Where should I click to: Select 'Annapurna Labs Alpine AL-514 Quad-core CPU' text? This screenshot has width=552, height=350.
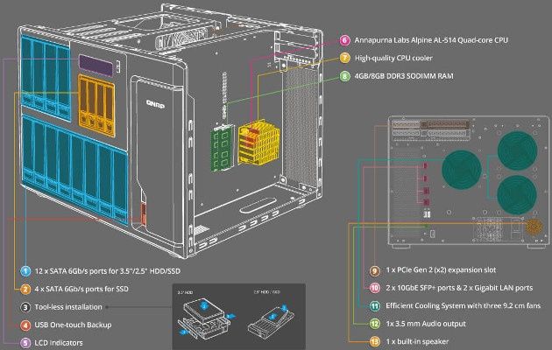(x=431, y=40)
